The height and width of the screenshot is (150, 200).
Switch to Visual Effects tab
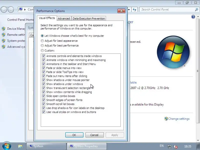pos(47,18)
